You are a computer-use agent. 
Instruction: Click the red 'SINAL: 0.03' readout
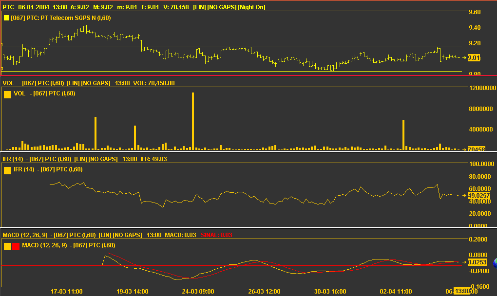pos(216,235)
